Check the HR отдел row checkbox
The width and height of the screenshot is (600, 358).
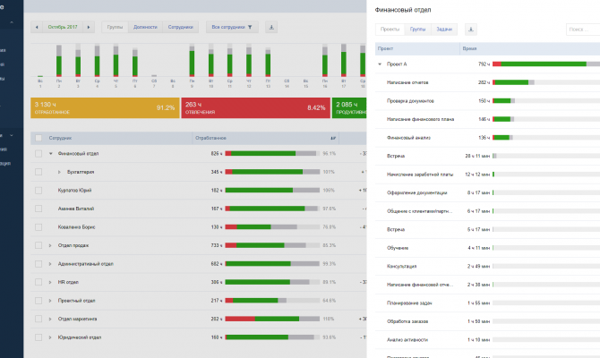pos(39,282)
